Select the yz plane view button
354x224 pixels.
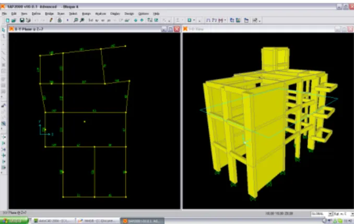click(x=109, y=20)
